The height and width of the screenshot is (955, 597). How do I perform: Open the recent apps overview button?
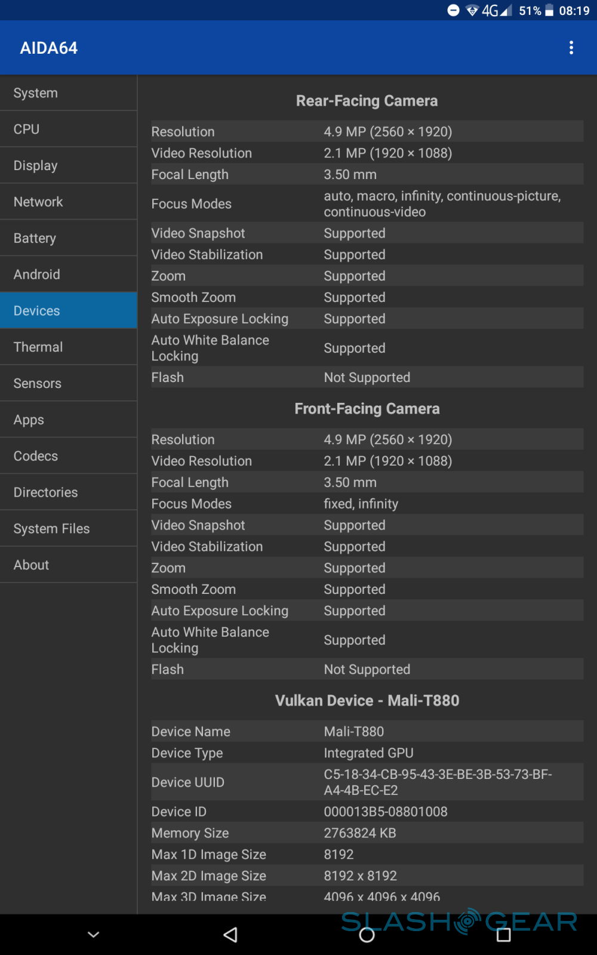503,935
